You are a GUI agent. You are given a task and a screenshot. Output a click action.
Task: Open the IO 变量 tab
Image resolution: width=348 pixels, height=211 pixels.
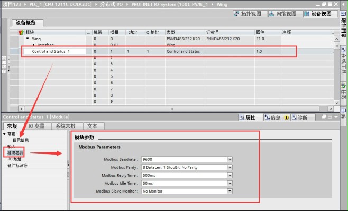[x=36, y=126]
